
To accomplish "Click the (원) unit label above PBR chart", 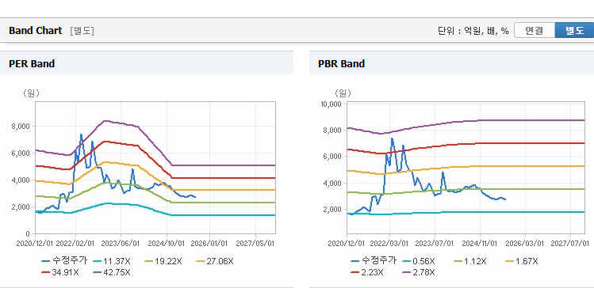I will pyautogui.click(x=343, y=93).
